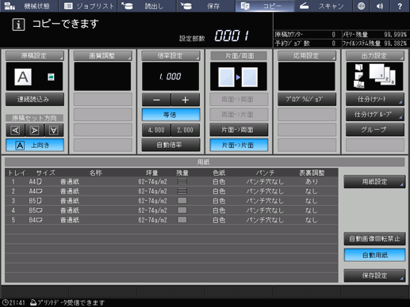This screenshot has width=410, height=307.
Task: Select tray 4 B5 landscape row
Action: pos(171,210)
